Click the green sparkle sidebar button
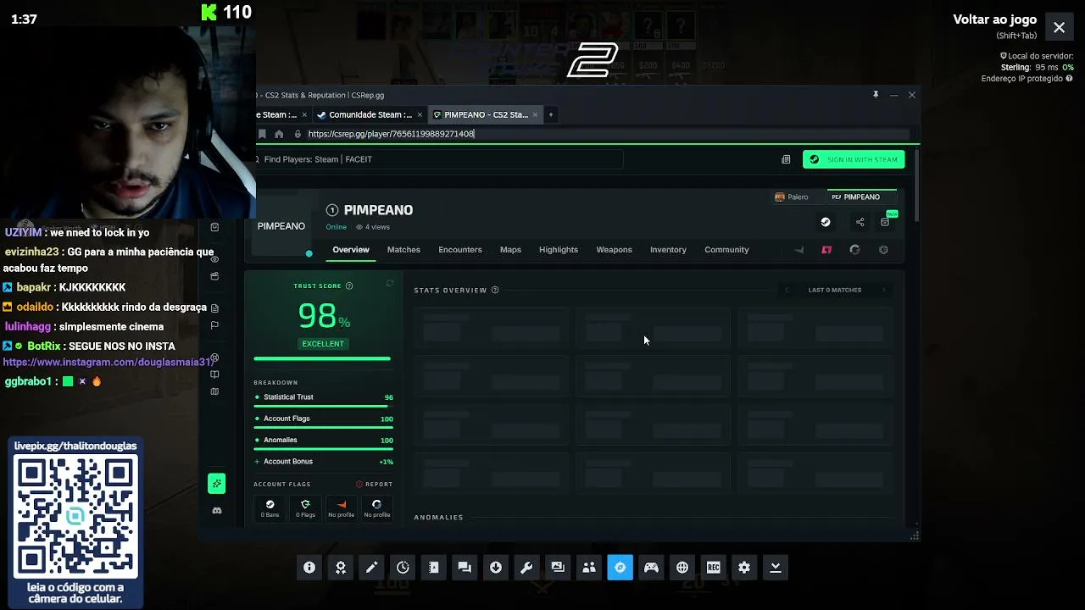1085x610 pixels. click(217, 483)
